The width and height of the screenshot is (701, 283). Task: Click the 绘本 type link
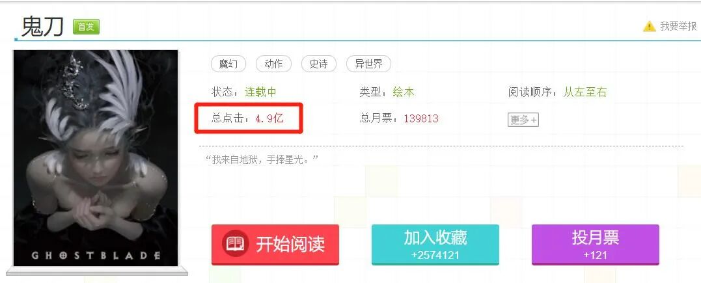[x=404, y=92]
